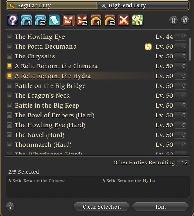This screenshot has height=216, width=194.
Task: Uncheck A Relic Reborn: the Chimera
Action: point(9,66)
